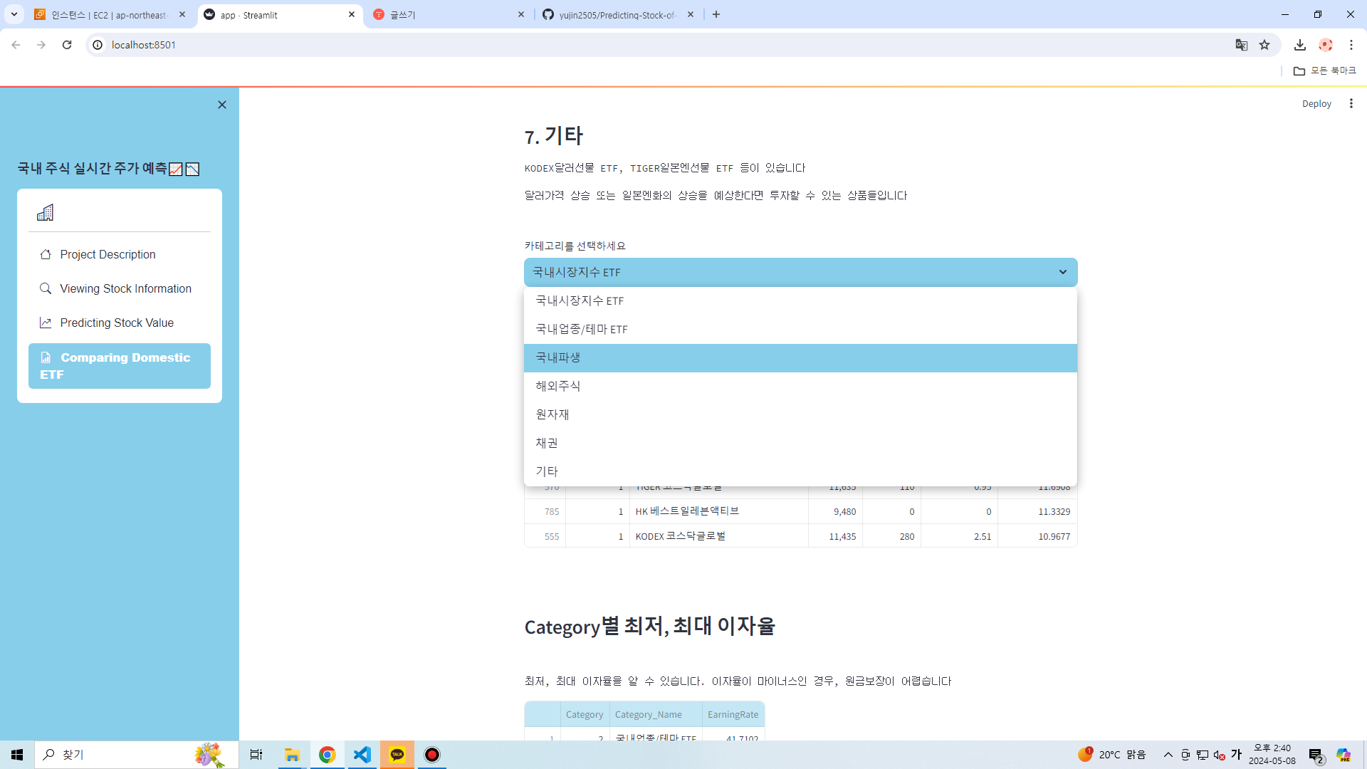Open Project Description page
The image size is (1367, 769).
point(108,254)
